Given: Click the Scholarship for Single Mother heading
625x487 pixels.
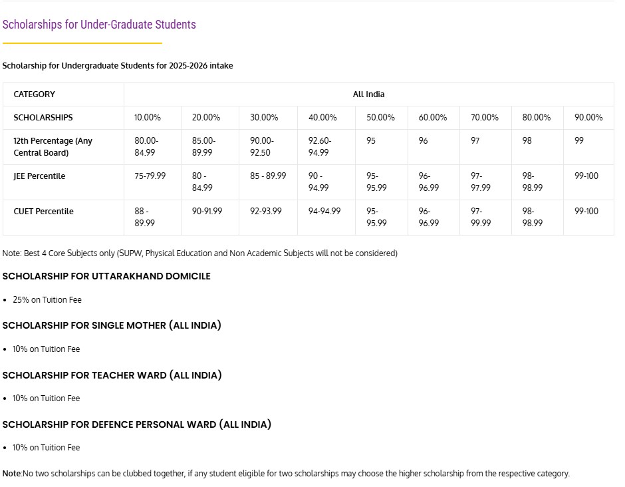Looking at the screenshot, I should click(112, 325).
